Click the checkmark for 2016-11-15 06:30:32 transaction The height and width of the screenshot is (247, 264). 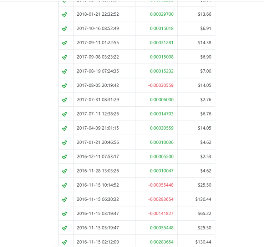pos(65,200)
